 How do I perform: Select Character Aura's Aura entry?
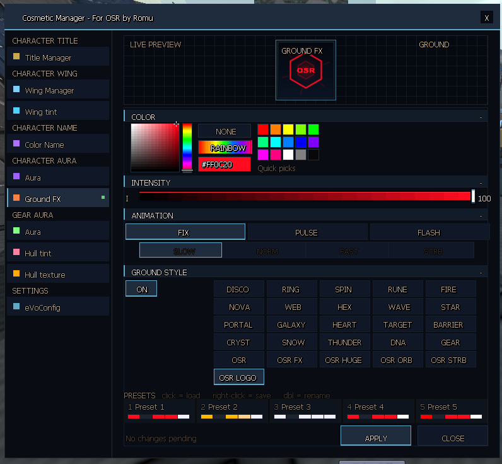click(58, 177)
